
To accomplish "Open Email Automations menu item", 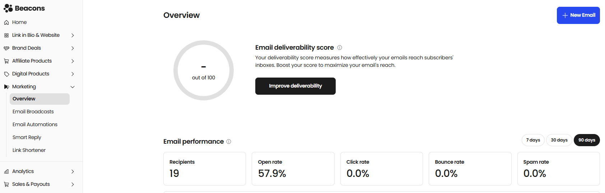I will tap(35, 124).
